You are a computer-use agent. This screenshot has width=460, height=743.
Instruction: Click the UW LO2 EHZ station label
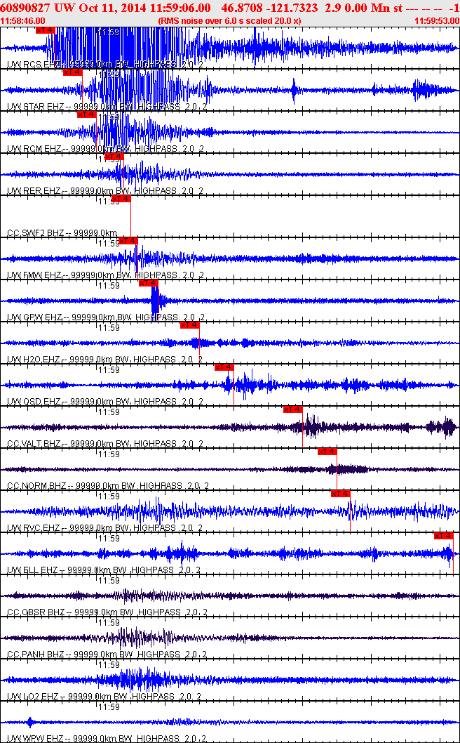(x=34, y=697)
